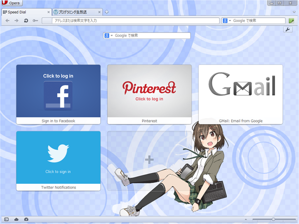Adjust the page zoom slider

[x=274, y=219]
